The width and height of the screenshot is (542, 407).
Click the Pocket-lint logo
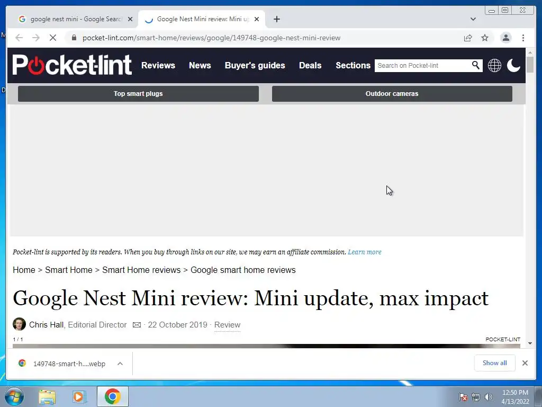[72, 65]
